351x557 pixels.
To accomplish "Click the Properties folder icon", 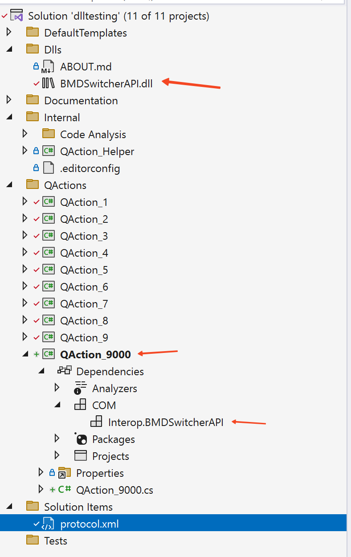I will point(65,473).
